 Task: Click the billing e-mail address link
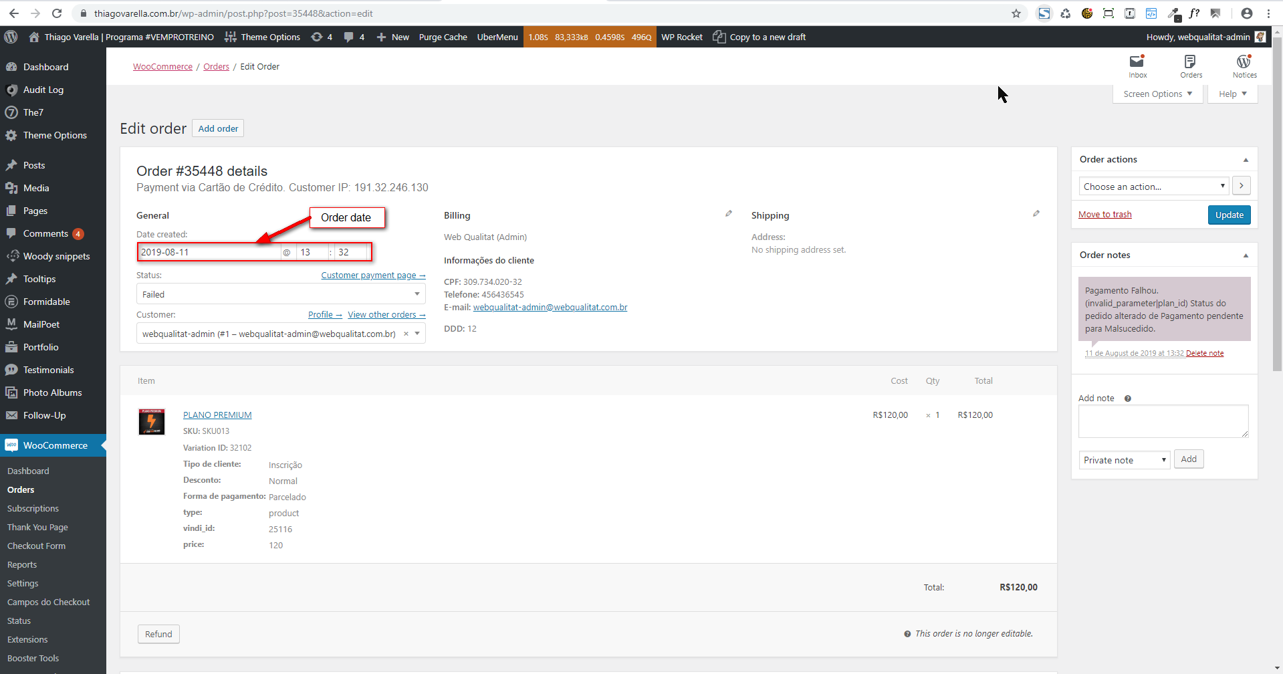pyautogui.click(x=550, y=308)
